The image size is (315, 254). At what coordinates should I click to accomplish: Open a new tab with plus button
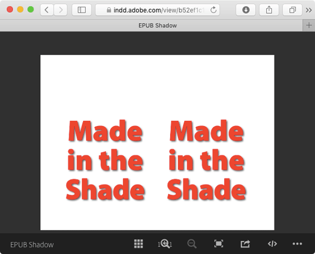point(309,25)
